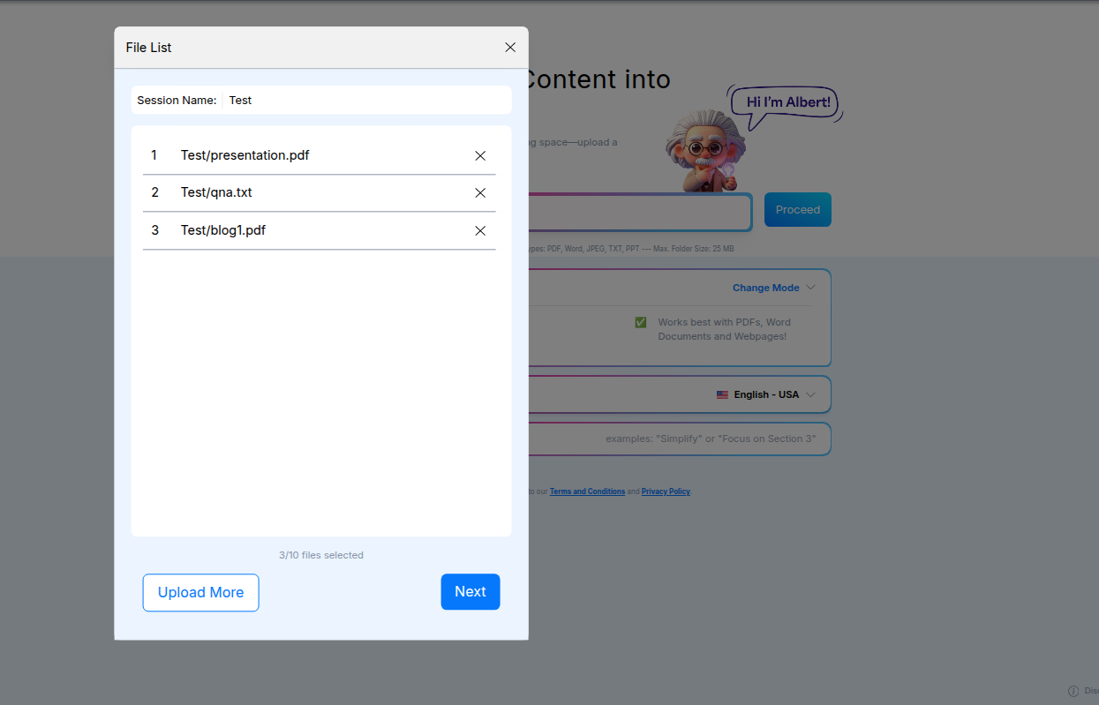Open the Terms and Conditions link
This screenshot has width=1099, height=705.
[x=587, y=491]
